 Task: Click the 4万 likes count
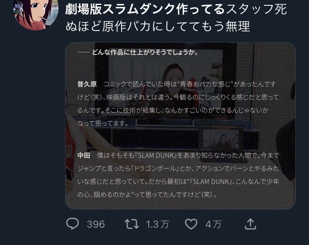click(213, 224)
